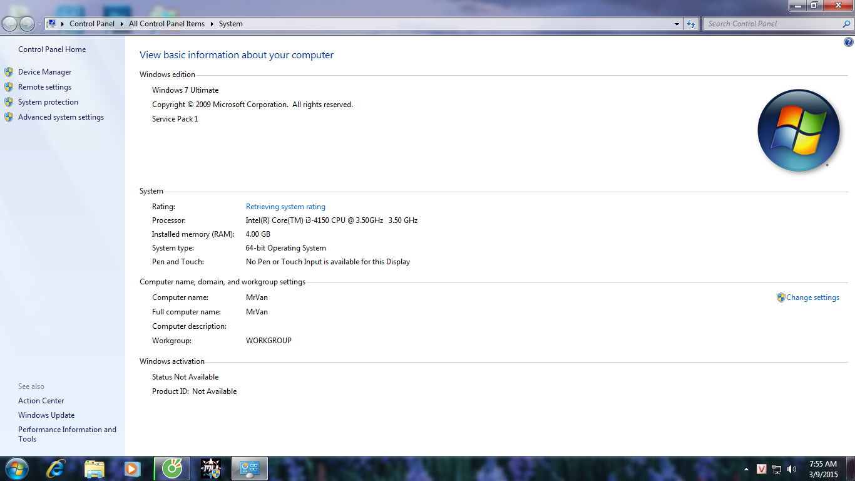This screenshot has width=855, height=481.
Task: Click the shield icon next to Change settings
Action: click(781, 297)
